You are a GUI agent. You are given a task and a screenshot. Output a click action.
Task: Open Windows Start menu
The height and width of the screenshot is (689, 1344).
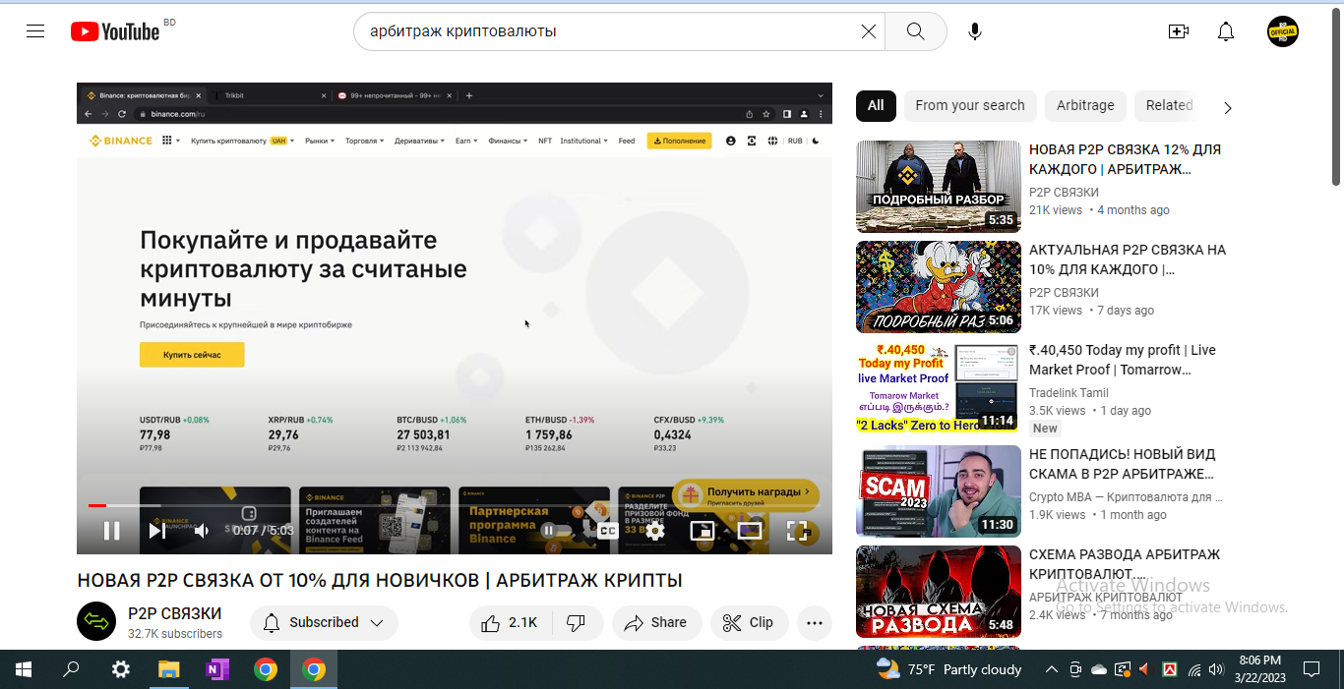24,669
